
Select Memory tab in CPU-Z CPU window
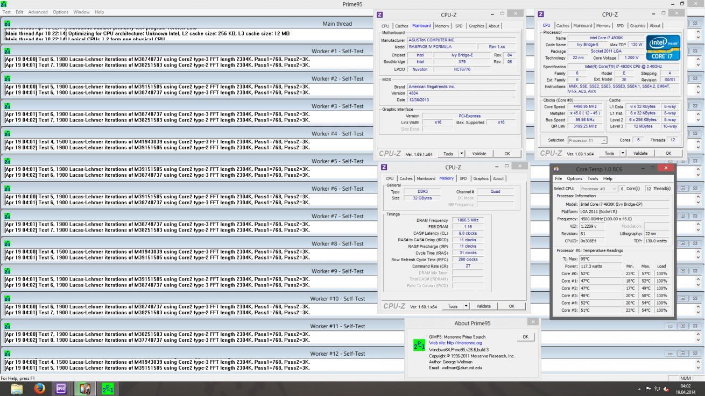point(603,26)
